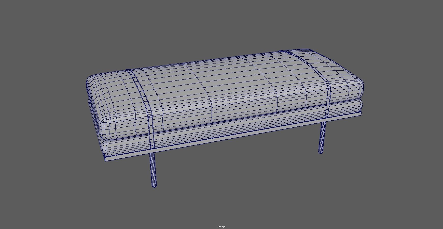Select the front-left bench leg
Screen dimensions: 443x229
click(x=153, y=170)
